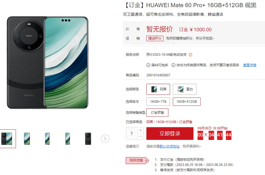
Task: Increase quantity with the plus button
Action: (140, 130)
